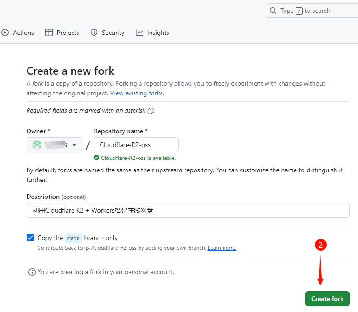This screenshot has width=358, height=312.
Task: Click the slash key hint icon
Action: 299,11
